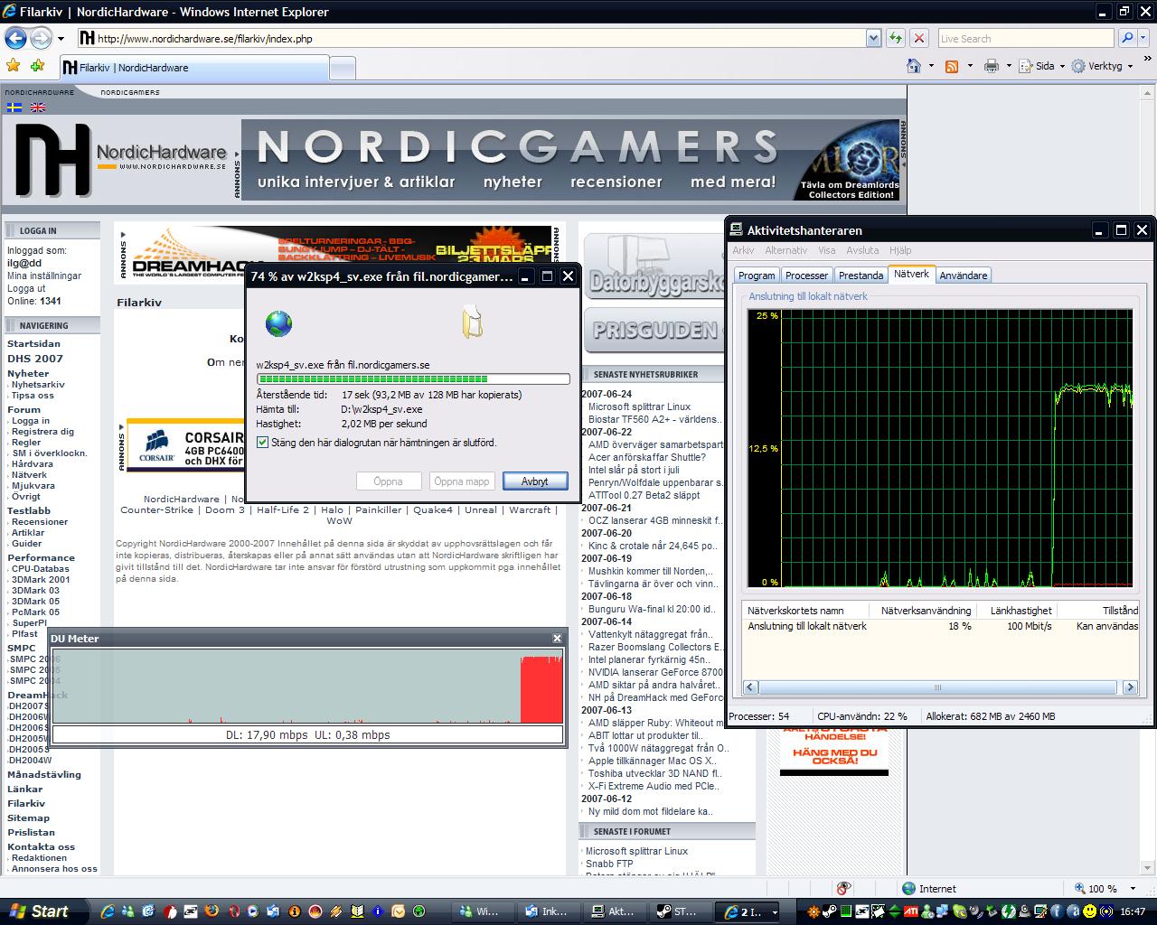Open the Filarkiv link in left navigation
The height and width of the screenshot is (925, 1157).
click(26, 803)
